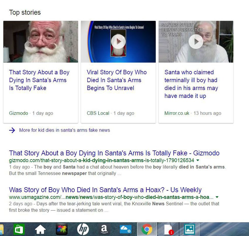Expand the gizmodo.com result URL dropdown arrow
Image resolution: width=249 pixels, height=236 pixels.
pos(198,161)
